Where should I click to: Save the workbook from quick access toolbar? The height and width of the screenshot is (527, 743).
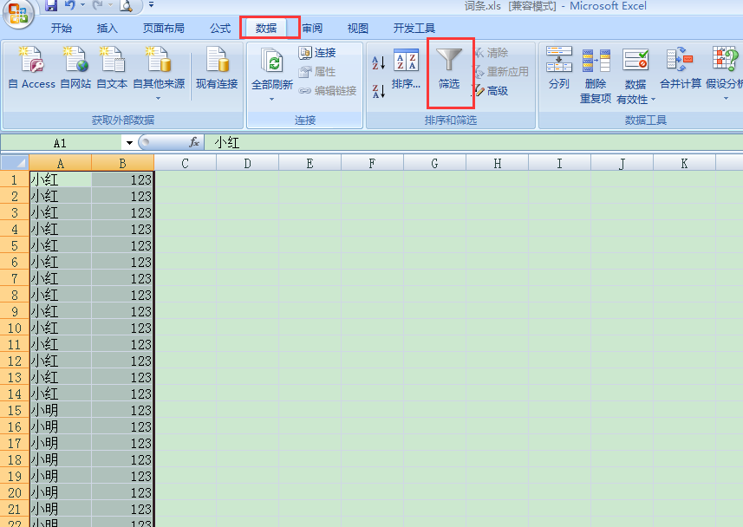51,5
